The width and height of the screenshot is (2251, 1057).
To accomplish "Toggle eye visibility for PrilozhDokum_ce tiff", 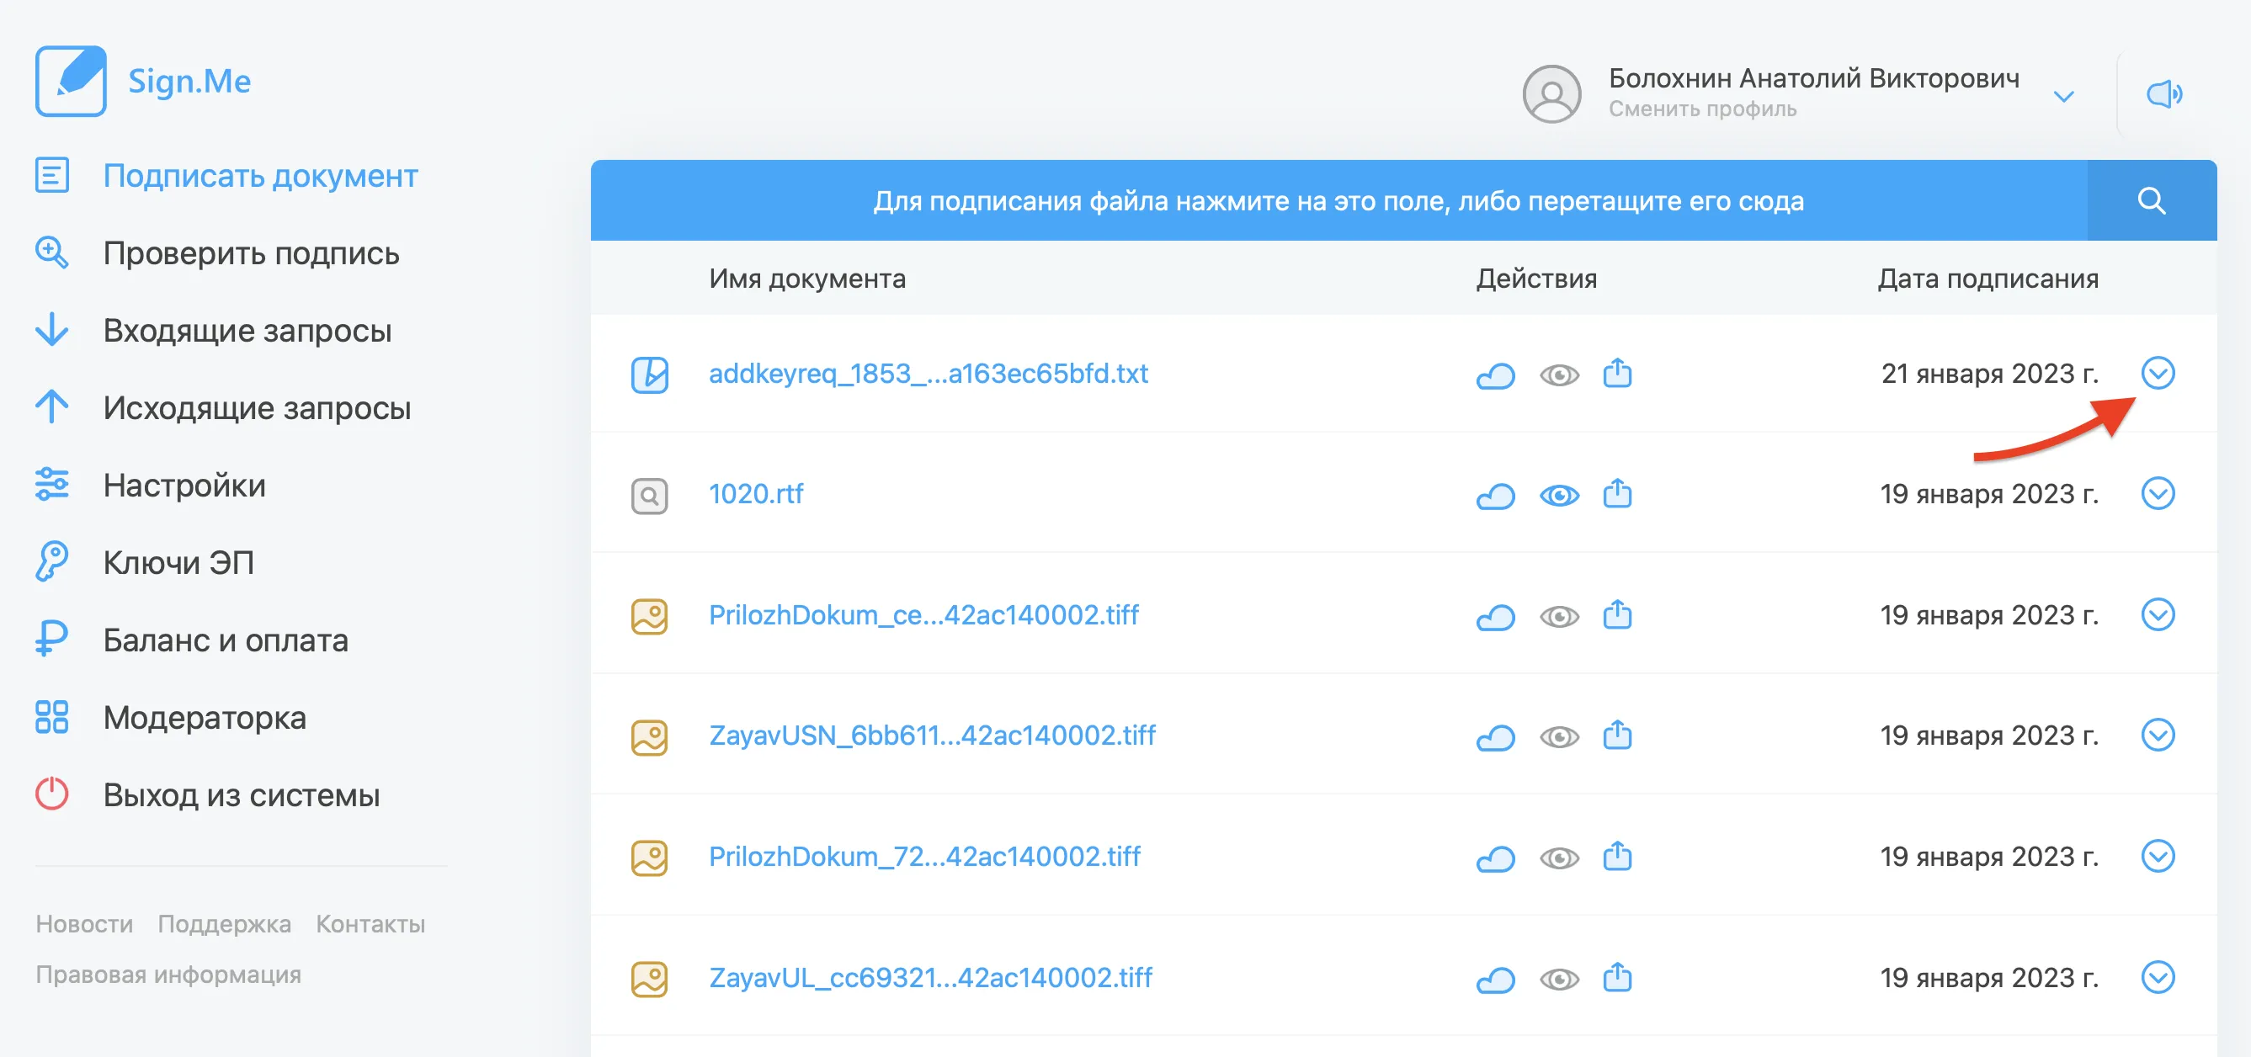I will pos(1559,618).
